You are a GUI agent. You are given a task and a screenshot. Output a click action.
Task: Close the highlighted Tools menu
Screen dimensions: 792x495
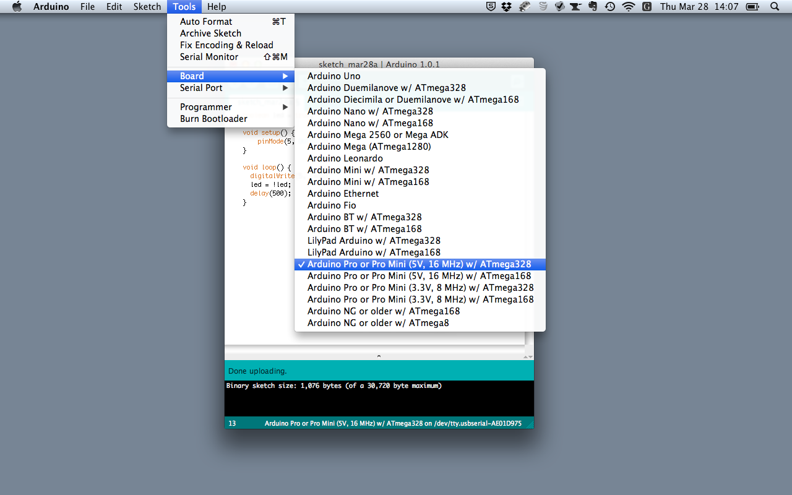click(184, 7)
